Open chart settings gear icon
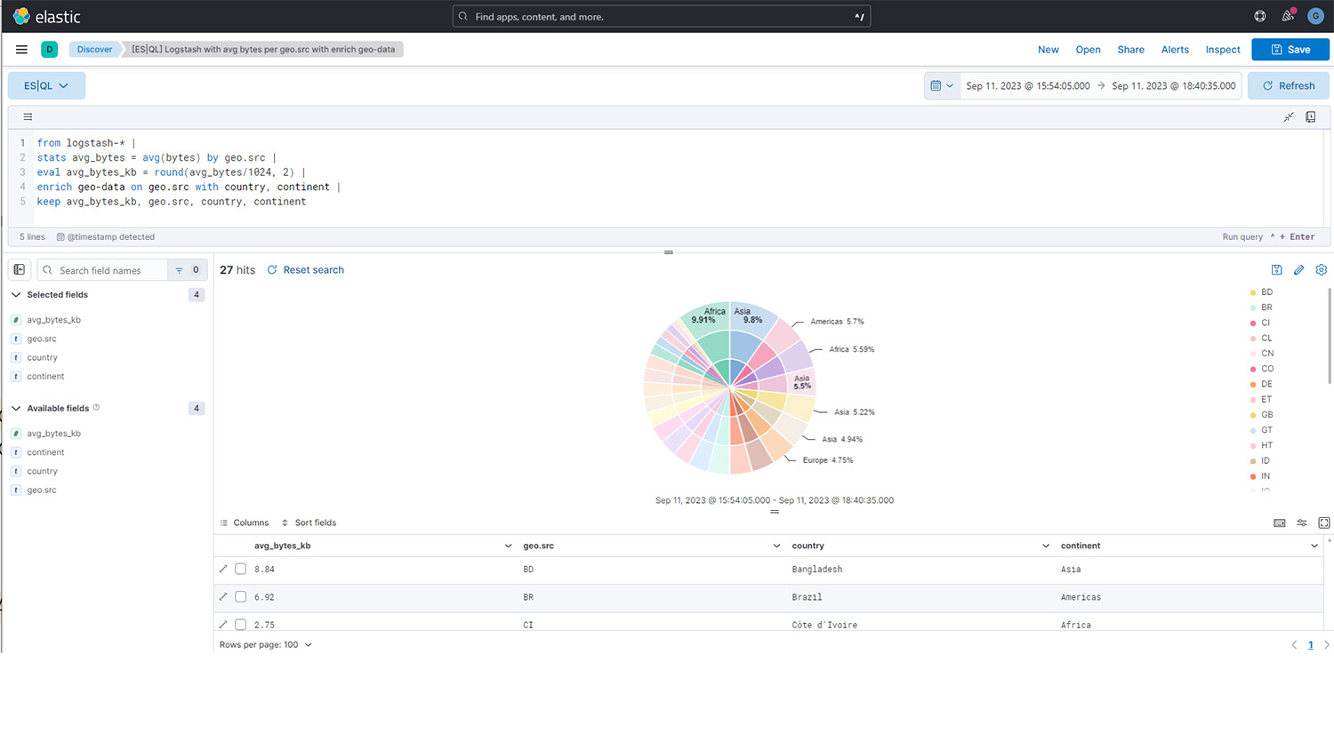Viewport: 1334px width, 750px height. [1322, 270]
